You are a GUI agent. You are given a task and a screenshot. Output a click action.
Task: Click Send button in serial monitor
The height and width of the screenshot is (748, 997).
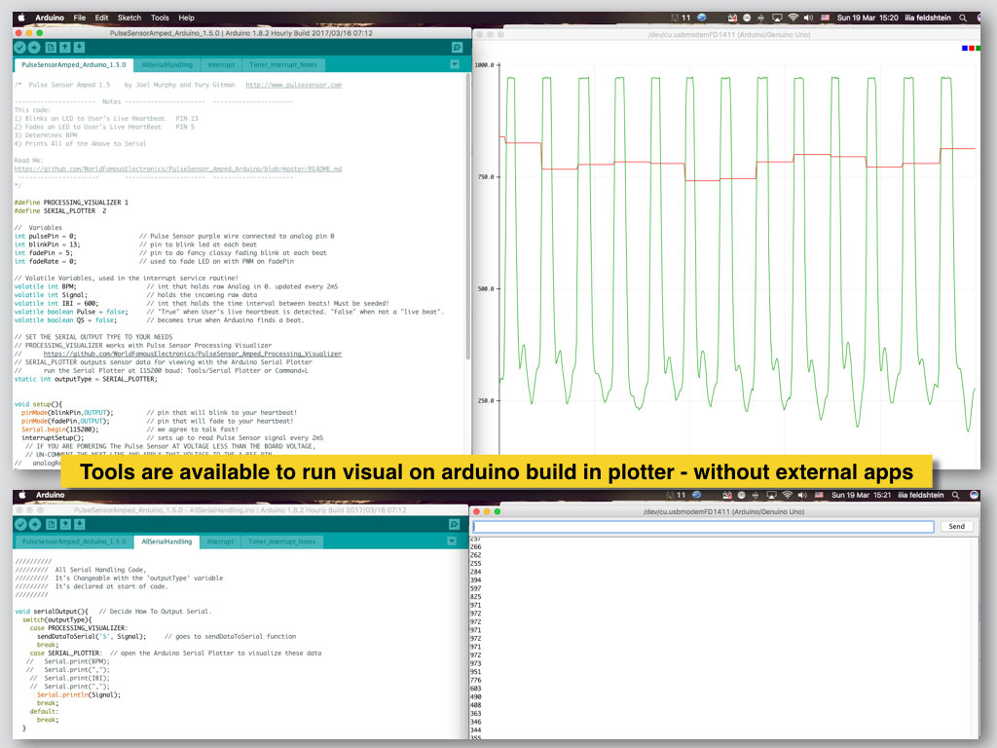[x=956, y=527]
